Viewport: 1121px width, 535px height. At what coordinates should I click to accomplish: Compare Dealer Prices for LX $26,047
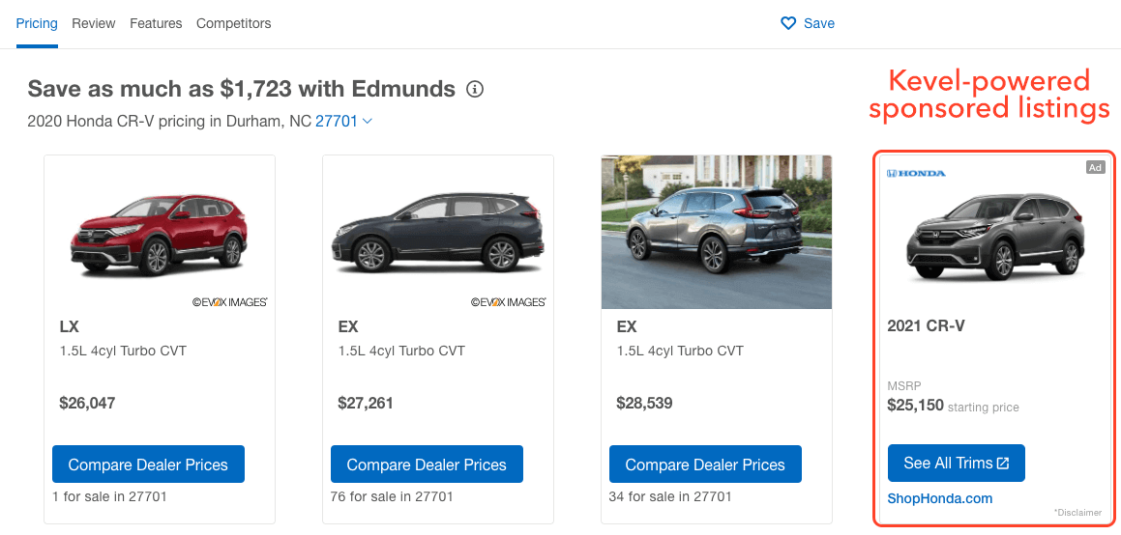pyautogui.click(x=148, y=465)
